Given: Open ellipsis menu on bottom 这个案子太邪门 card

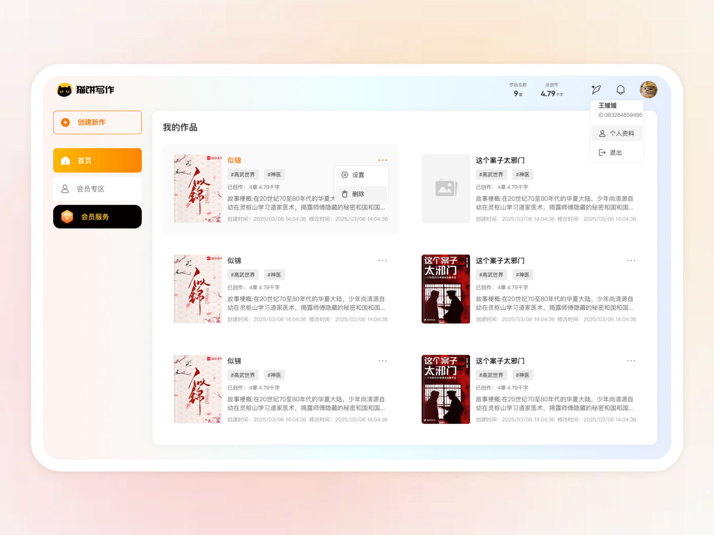Looking at the screenshot, I should (631, 361).
